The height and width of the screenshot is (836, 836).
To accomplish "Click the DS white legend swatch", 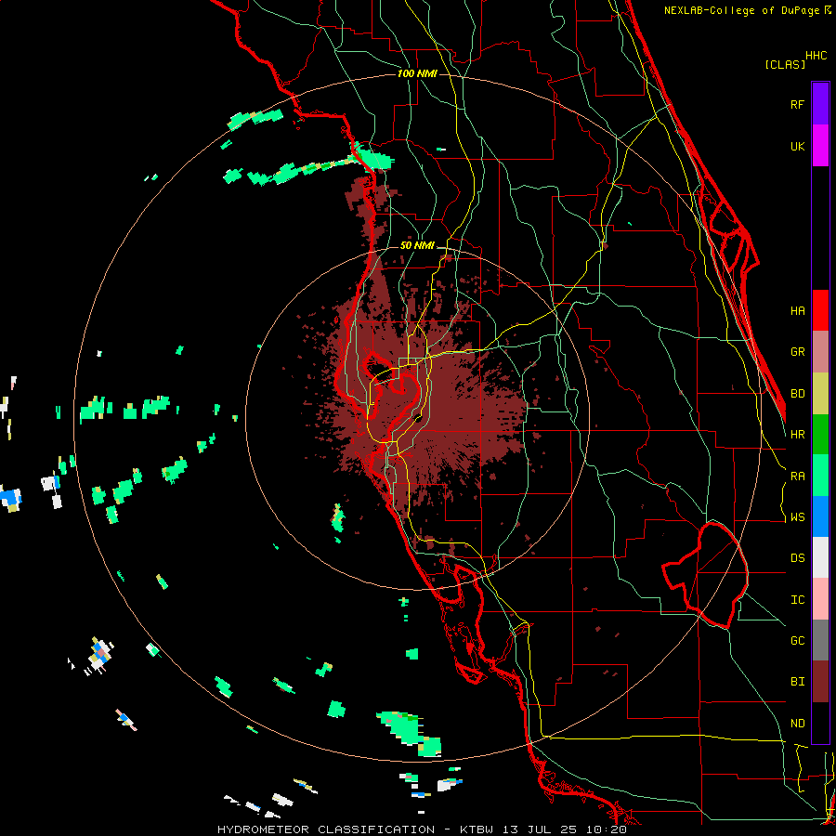I will coord(820,557).
